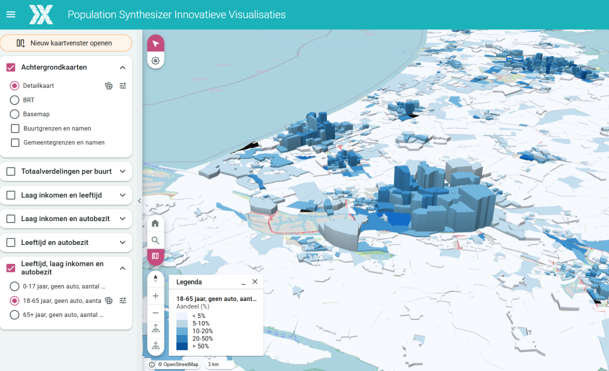
Task: Click the < 5% legend color swatch
Action: pos(181,316)
